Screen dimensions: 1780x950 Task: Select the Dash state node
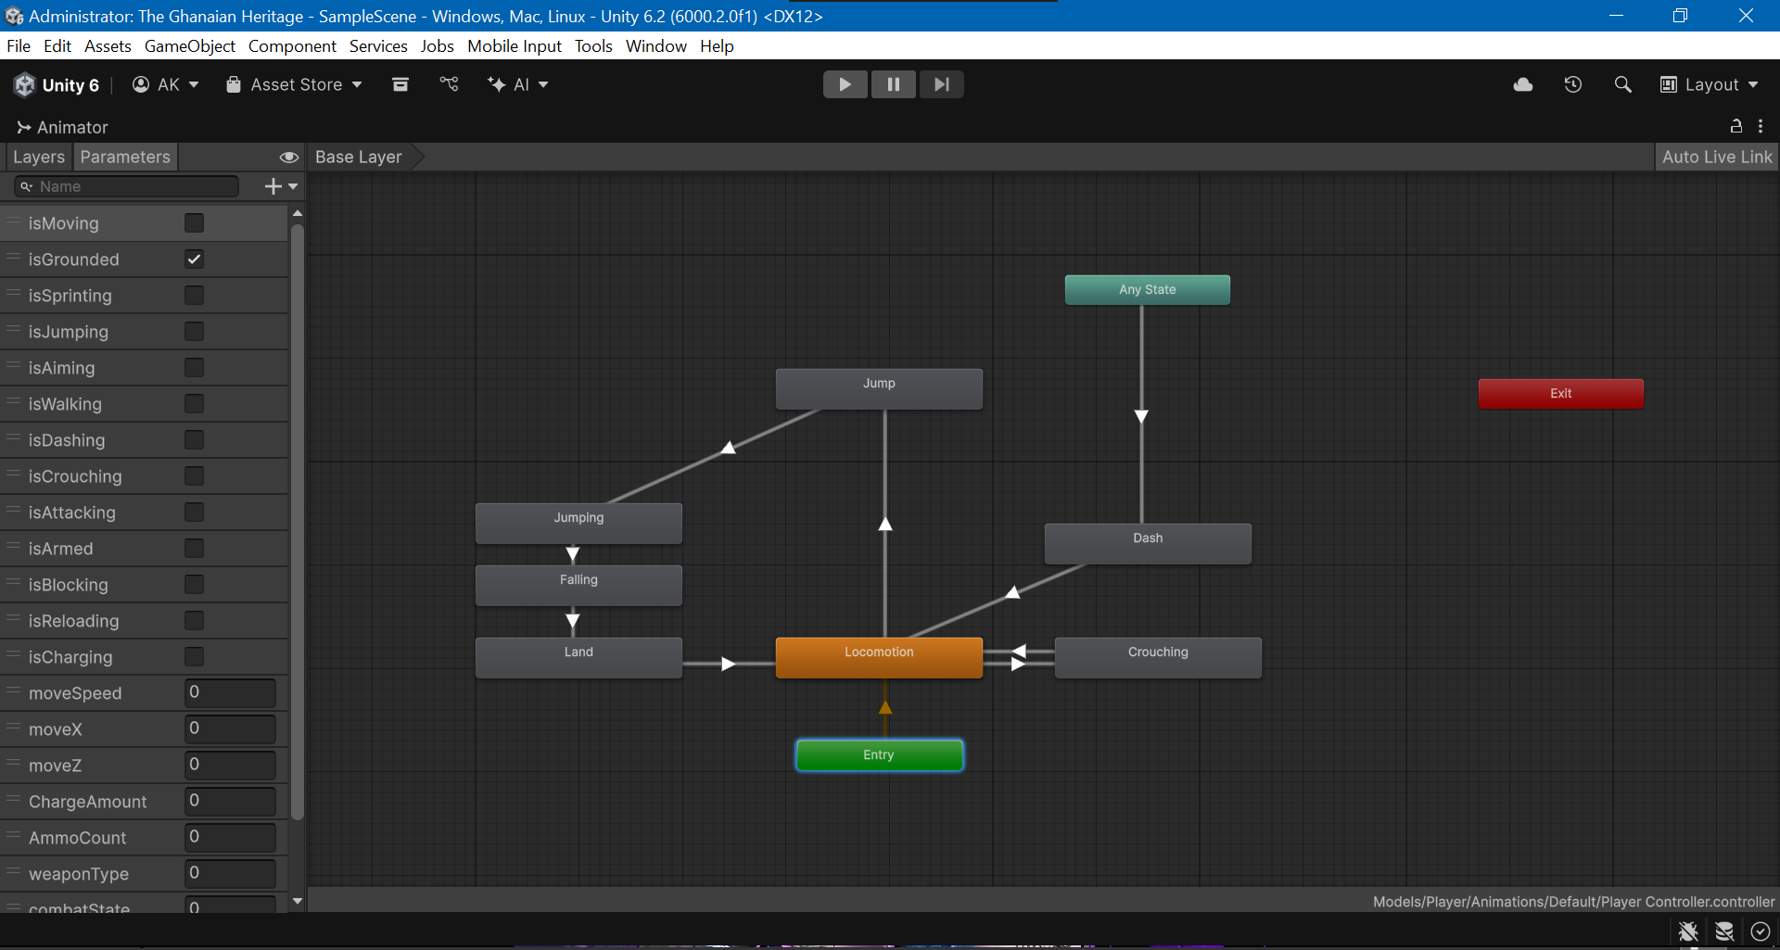click(1148, 543)
